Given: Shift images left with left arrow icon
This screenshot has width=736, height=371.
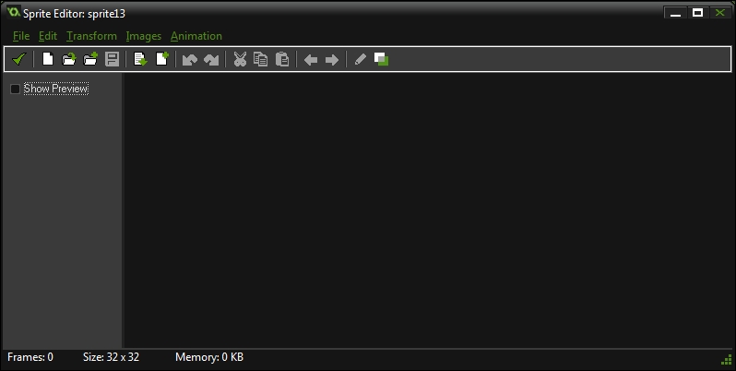Looking at the screenshot, I should (311, 60).
